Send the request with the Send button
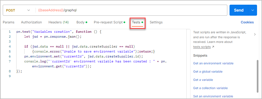This screenshot has height=99, width=262. click(x=239, y=10)
